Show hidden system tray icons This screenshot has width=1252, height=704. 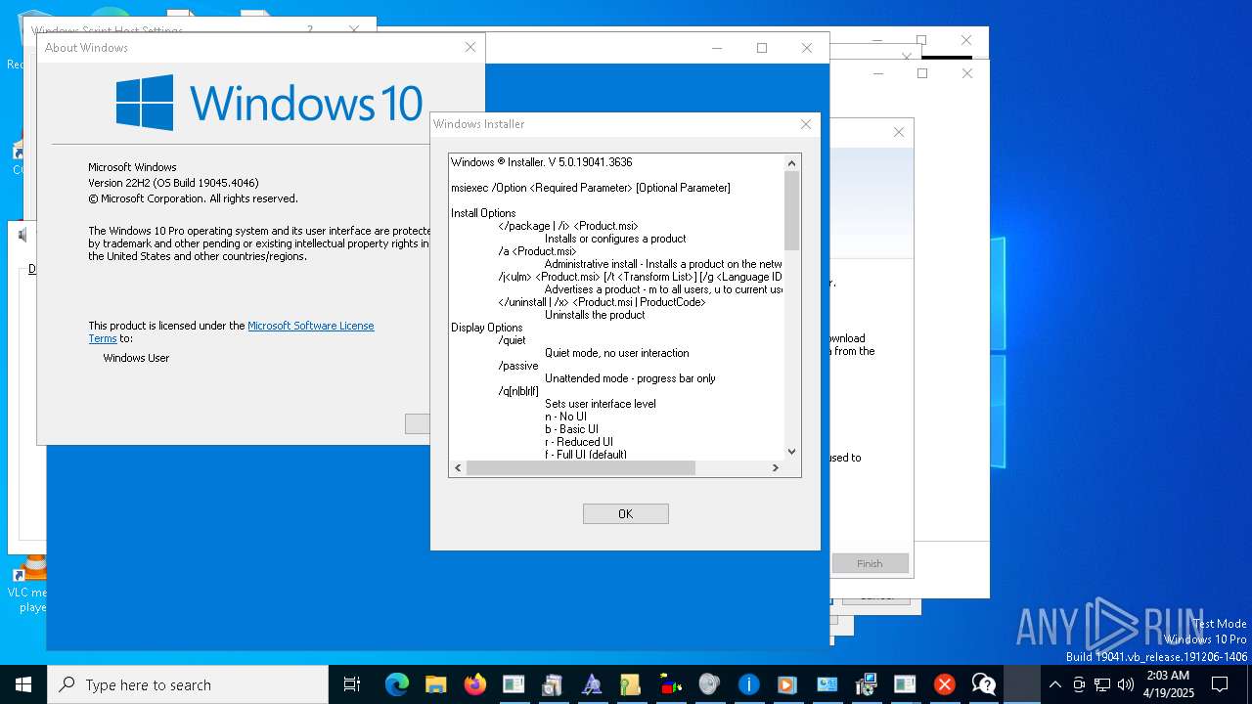(1054, 684)
